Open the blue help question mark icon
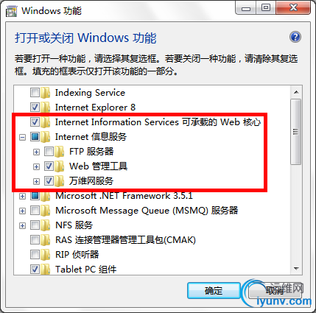 tap(295, 37)
